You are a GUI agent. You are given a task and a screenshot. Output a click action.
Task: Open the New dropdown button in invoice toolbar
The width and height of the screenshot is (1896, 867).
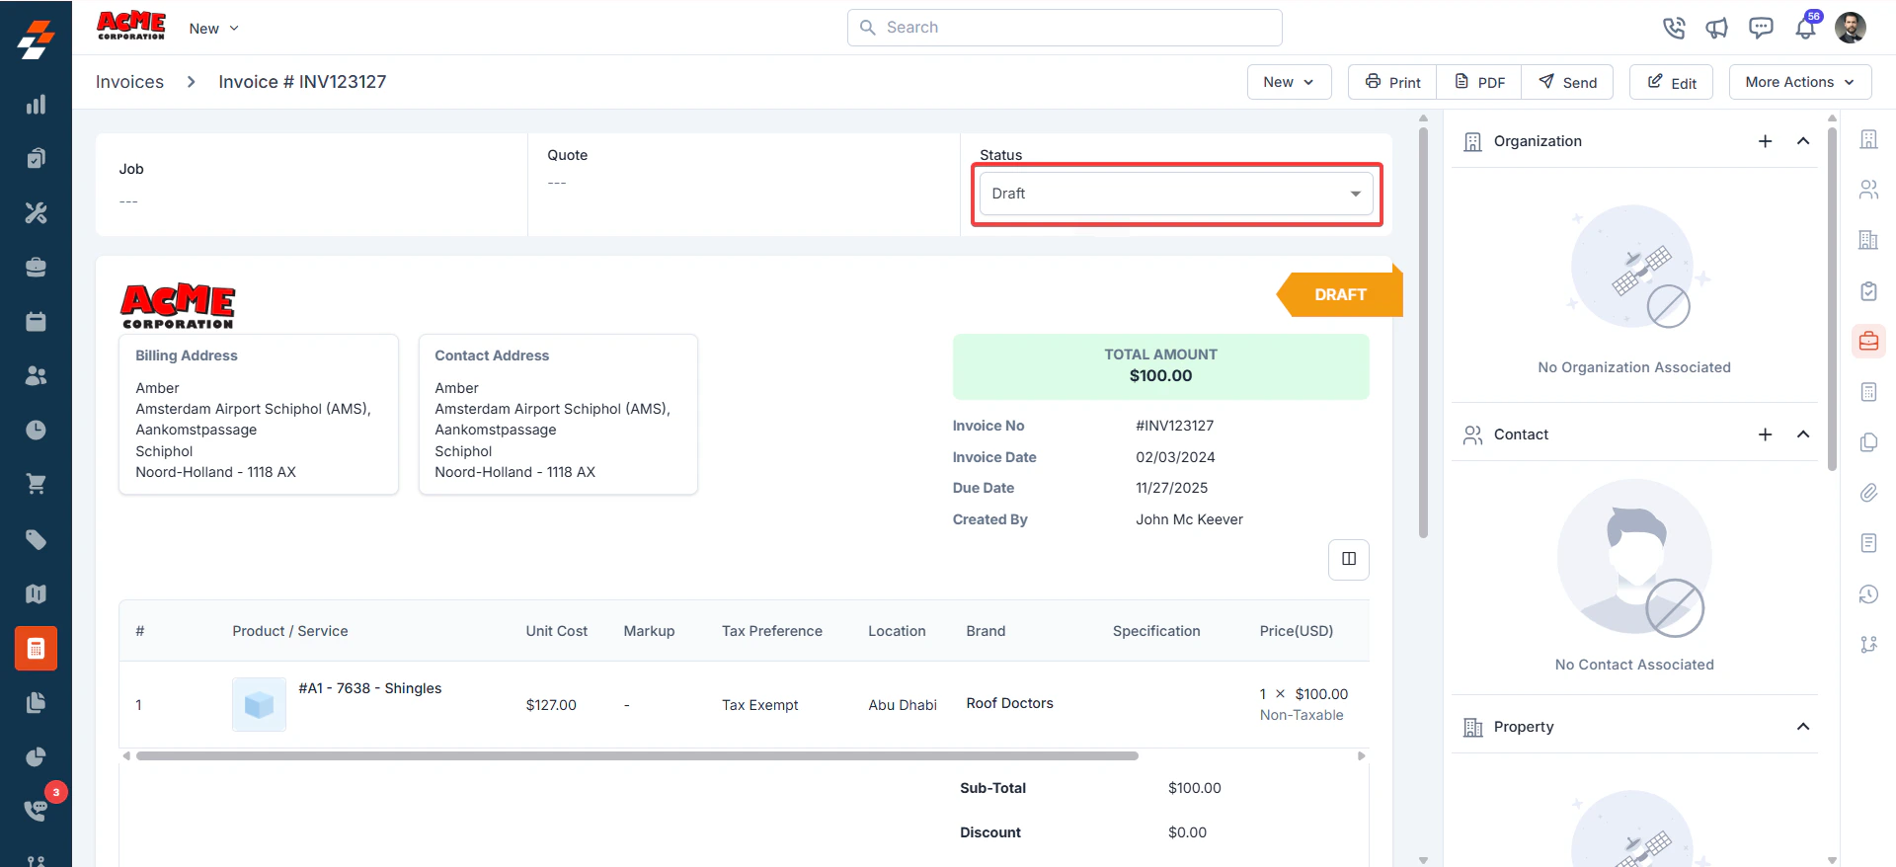tap(1289, 82)
